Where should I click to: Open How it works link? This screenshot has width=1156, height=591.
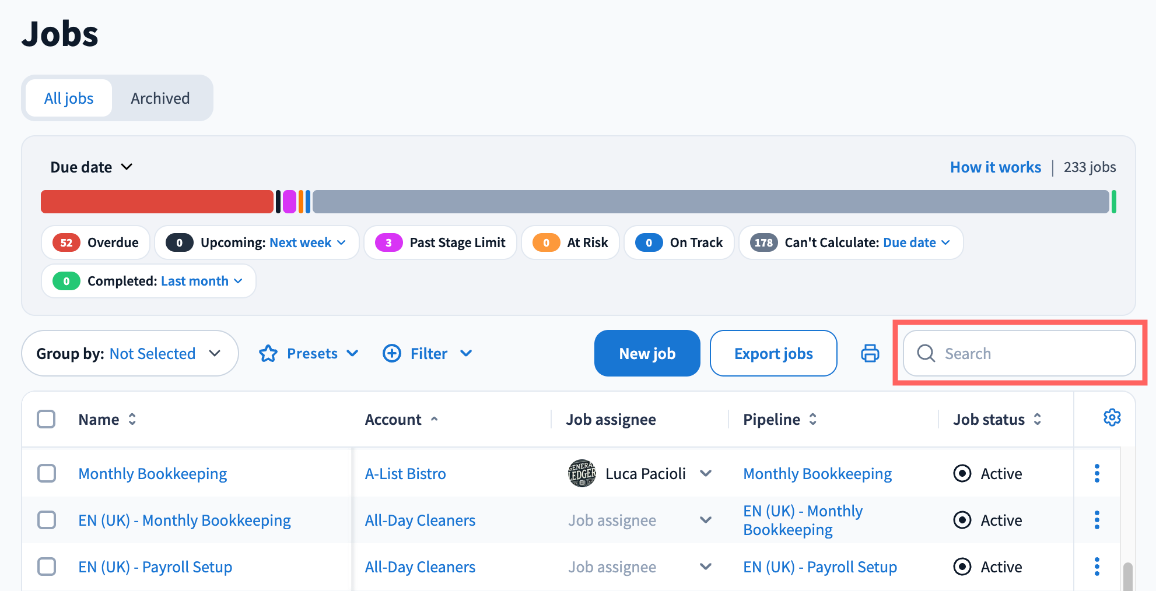tap(995, 167)
